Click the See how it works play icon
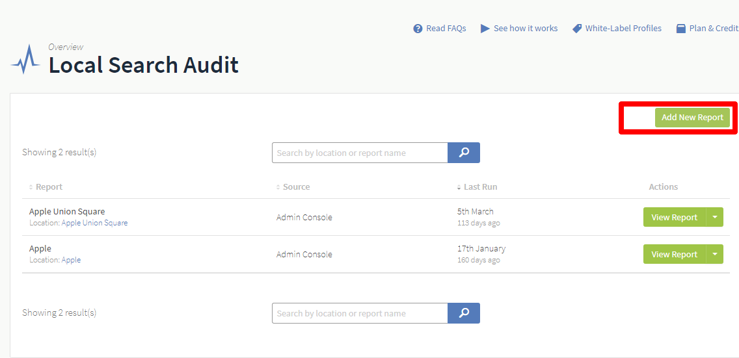Screen dimensions: 739x358 pos(485,29)
